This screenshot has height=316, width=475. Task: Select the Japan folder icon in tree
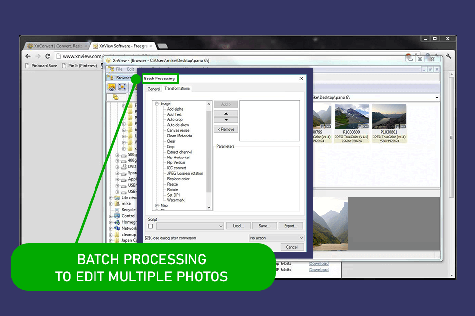[117, 240]
